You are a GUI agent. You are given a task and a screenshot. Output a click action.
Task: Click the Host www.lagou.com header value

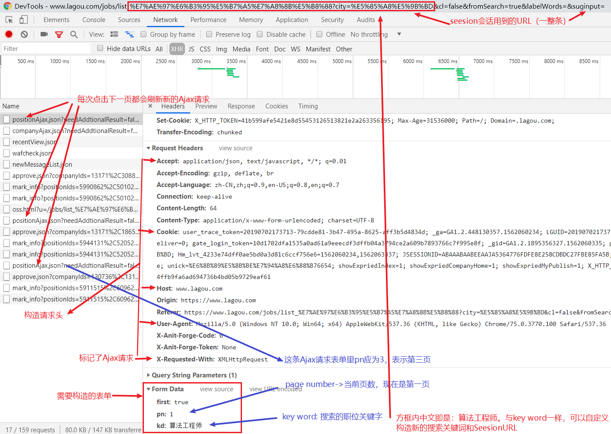pyautogui.click(x=199, y=288)
